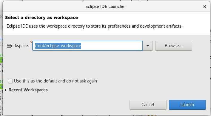211x116 pixels.
Task: Click the content assist lightbulb beside Workspace field
Action: pos(31,42)
